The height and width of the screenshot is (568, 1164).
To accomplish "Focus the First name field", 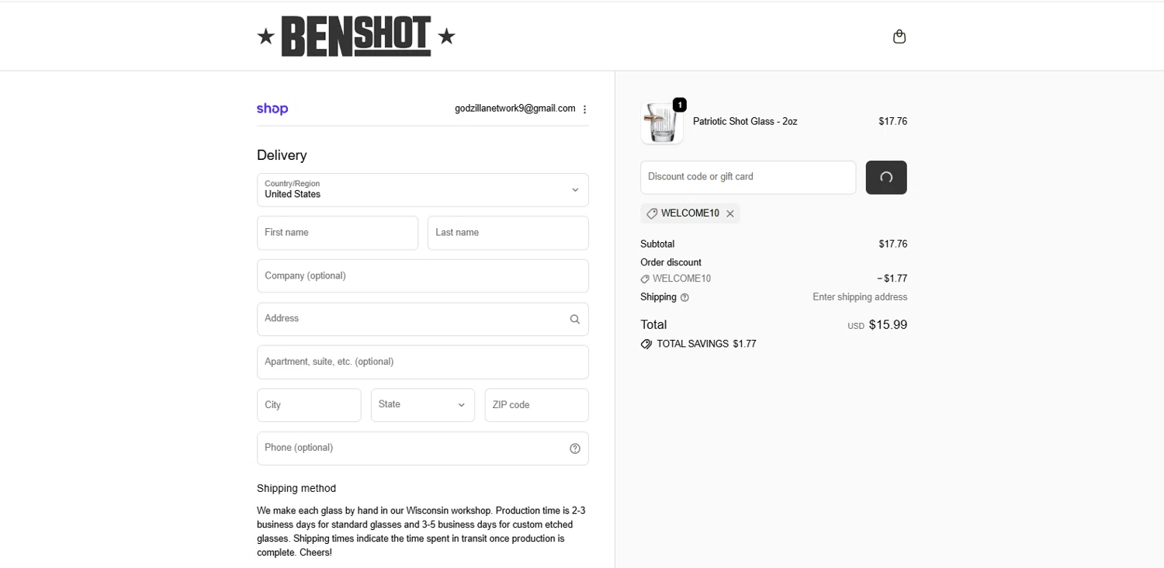I will click(338, 233).
